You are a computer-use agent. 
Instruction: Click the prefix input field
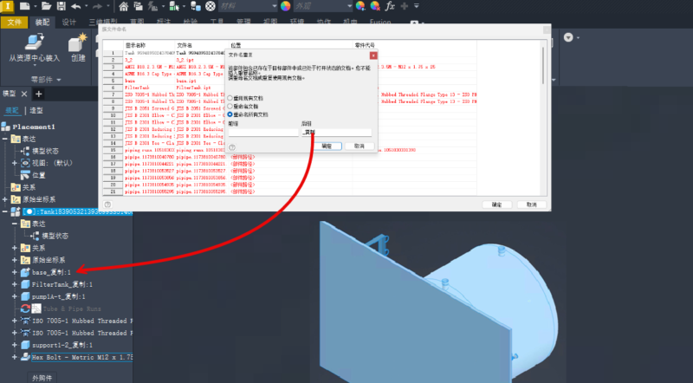[263, 133]
